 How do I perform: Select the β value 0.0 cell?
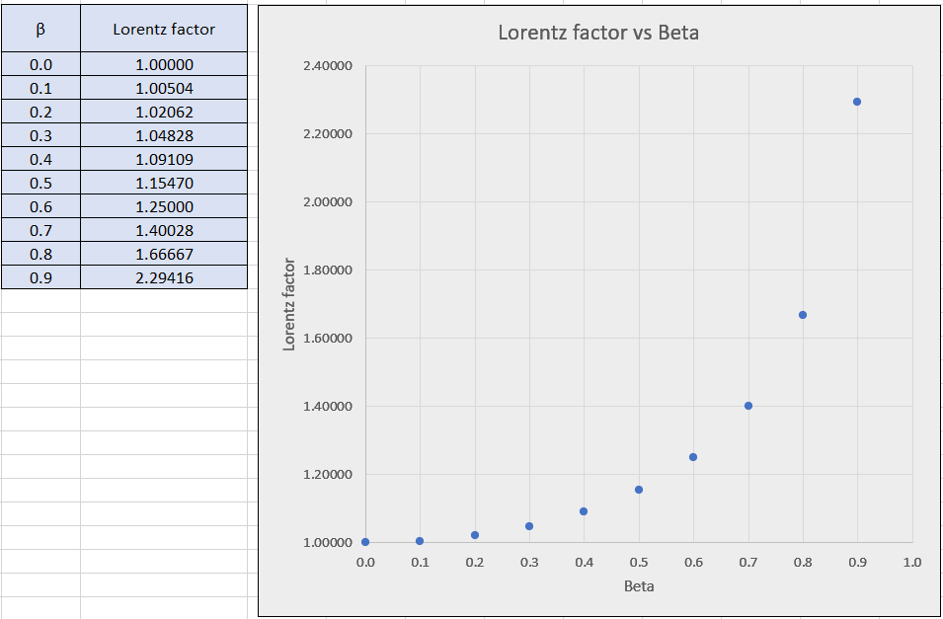[40, 65]
